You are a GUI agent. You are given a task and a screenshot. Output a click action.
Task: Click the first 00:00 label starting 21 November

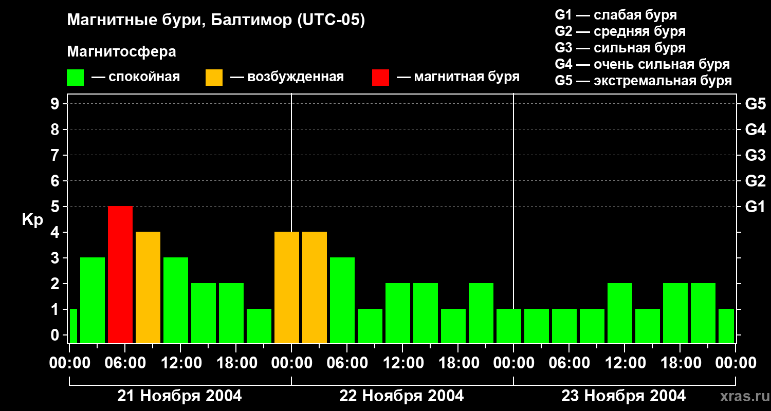[x=69, y=363]
